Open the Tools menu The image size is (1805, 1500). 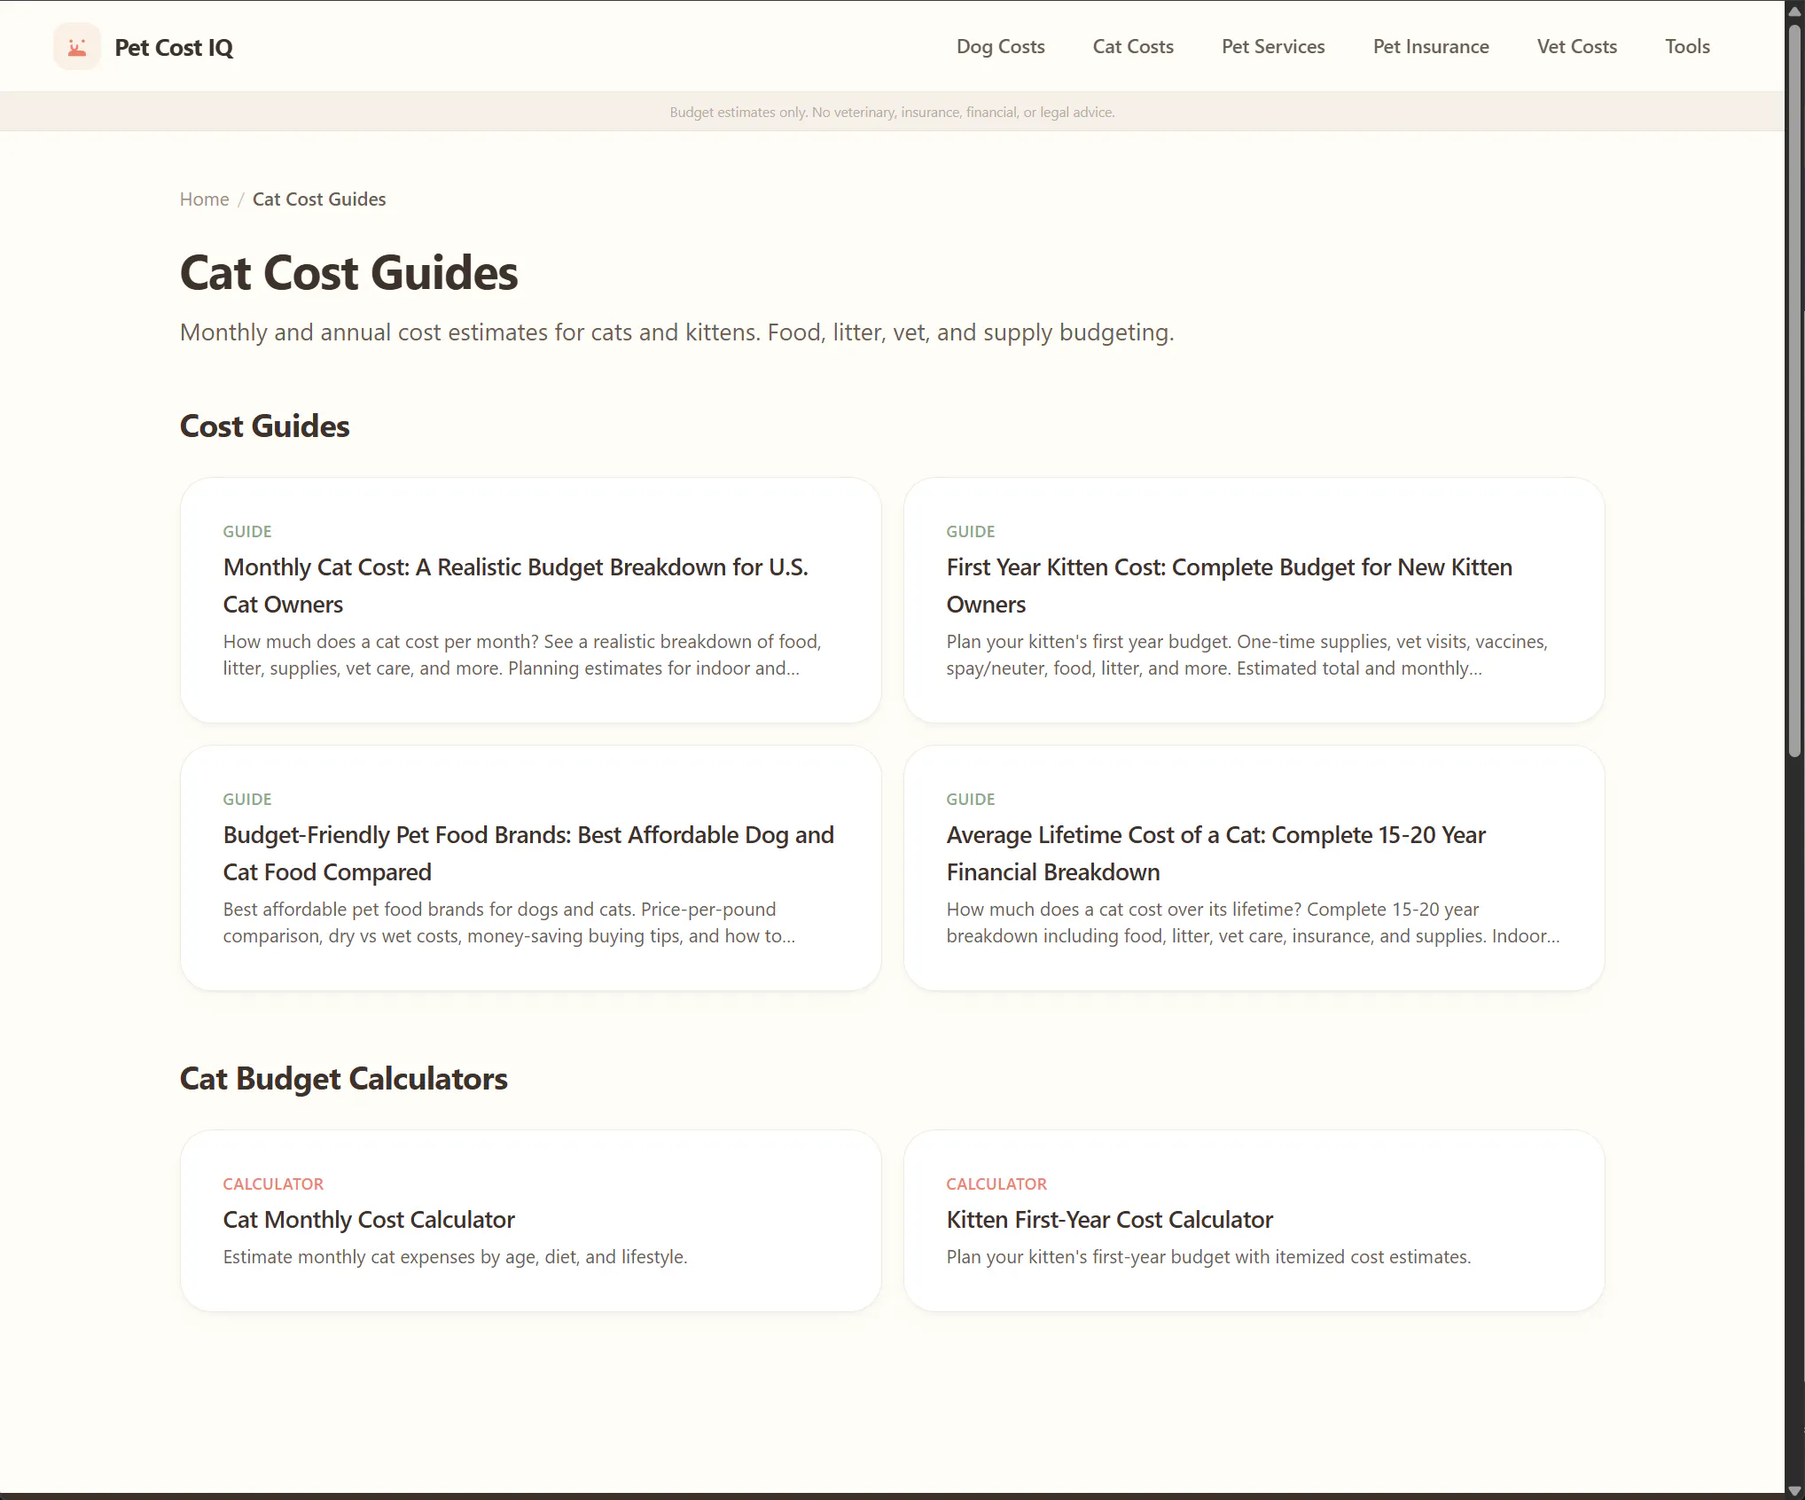point(1687,46)
